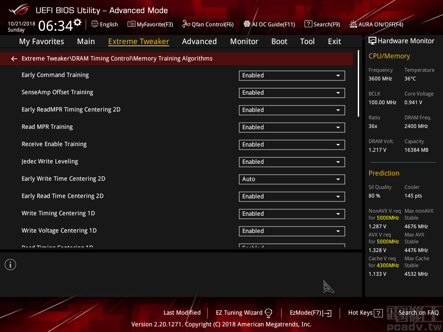Click the CPU/Memory section heading
Screen dimensions: 443x332
tap(389, 56)
